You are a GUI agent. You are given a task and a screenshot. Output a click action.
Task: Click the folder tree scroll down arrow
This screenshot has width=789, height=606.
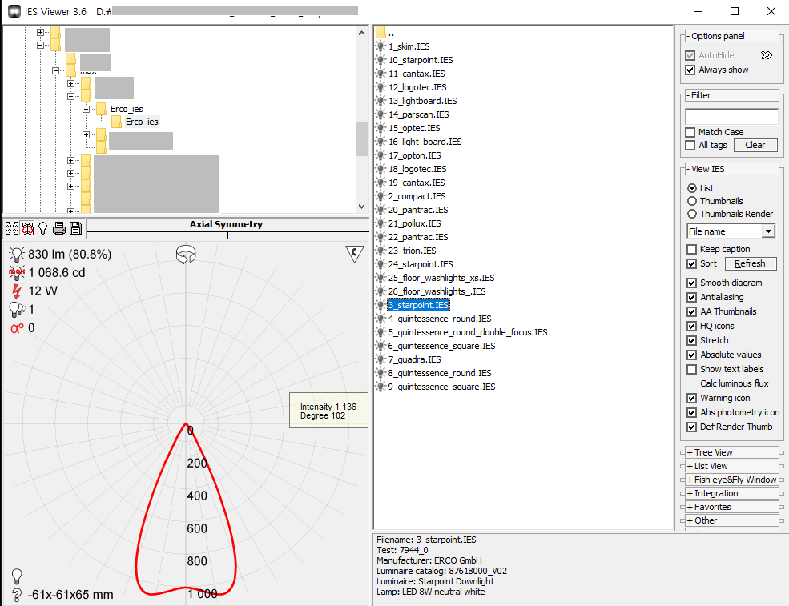click(x=361, y=207)
